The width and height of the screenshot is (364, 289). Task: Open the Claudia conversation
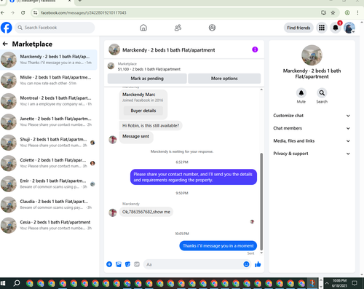tap(49, 205)
